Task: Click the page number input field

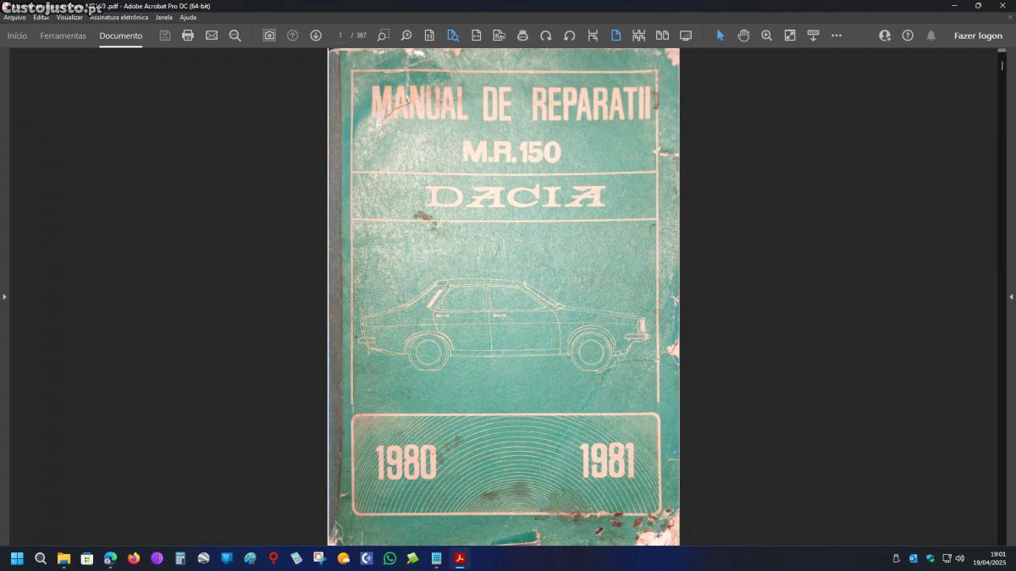Action: (x=340, y=36)
